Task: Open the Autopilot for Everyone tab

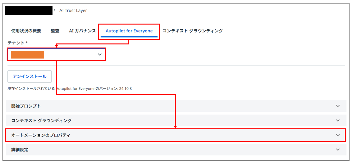Action: coord(129,31)
